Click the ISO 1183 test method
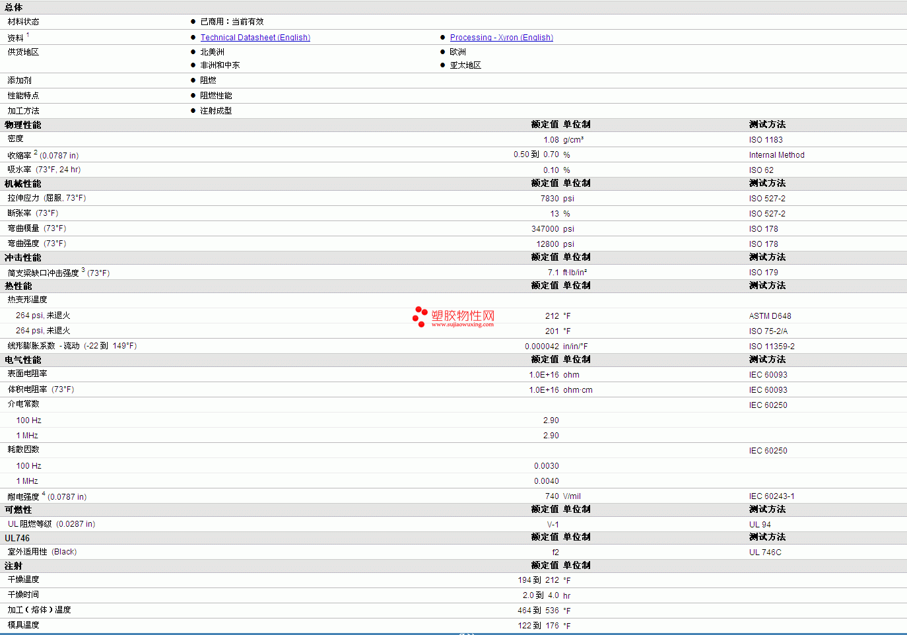The height and width of the screenshot is (635, 907). click(x=766, y=140)
